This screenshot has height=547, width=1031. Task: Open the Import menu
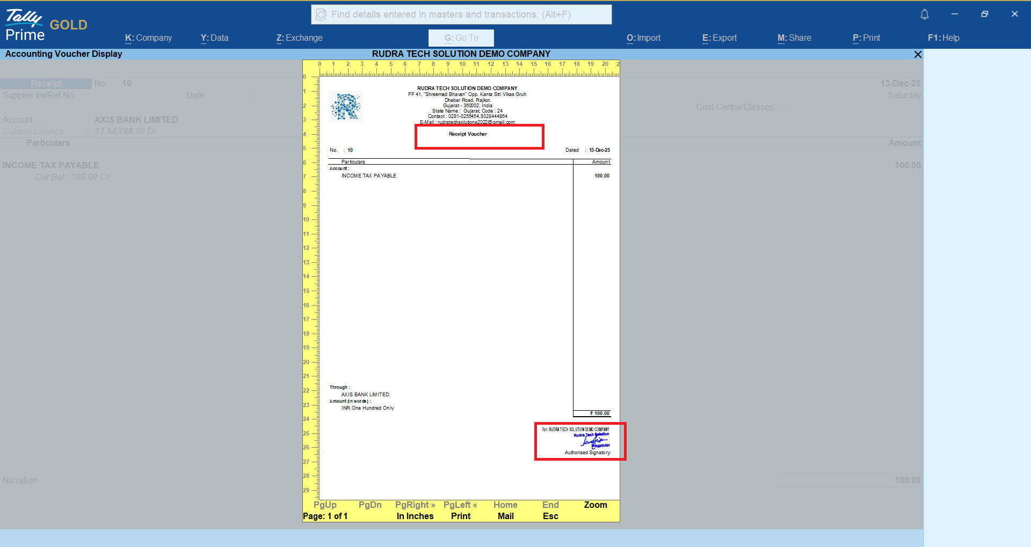643,38
